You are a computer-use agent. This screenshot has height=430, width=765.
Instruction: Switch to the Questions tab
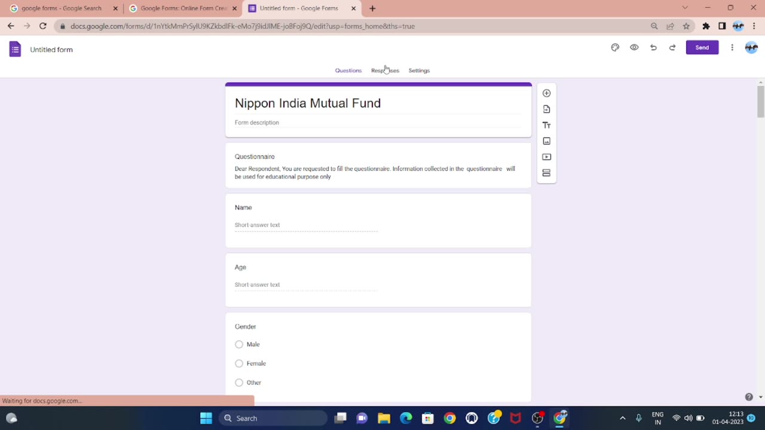click(348, 70)
